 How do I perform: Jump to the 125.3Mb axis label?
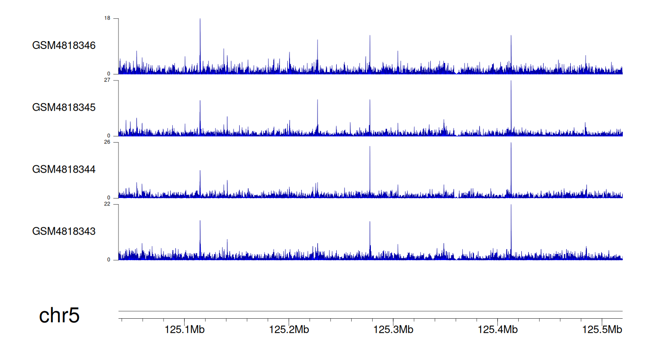point(393,329)
